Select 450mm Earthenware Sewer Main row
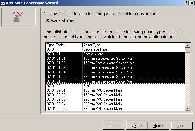195x131 pixels. coord(115,81)
